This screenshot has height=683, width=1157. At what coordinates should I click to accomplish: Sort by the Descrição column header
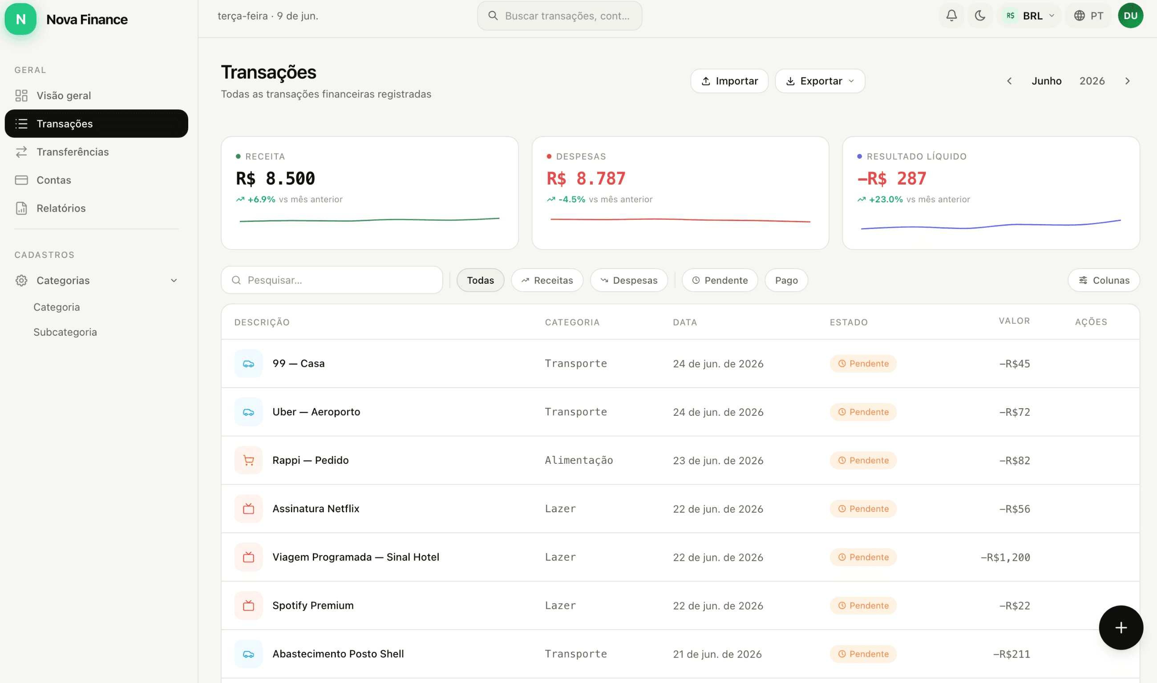click(262, 322)
